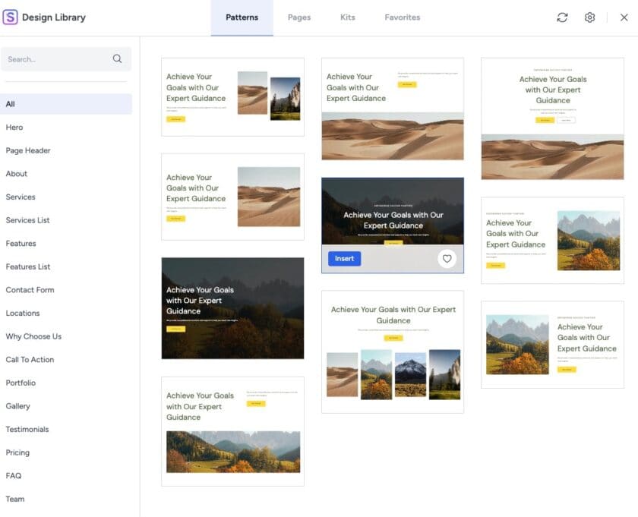This screenshot has width=638, height=517.
Task: Close the Design Library dialog
Action: (x=624, y=17)
